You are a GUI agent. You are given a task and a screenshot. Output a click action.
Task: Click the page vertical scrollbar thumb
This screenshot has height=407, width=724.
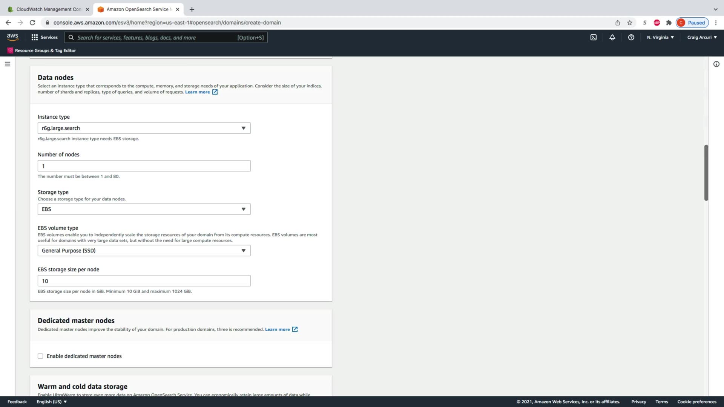[706, 173]
